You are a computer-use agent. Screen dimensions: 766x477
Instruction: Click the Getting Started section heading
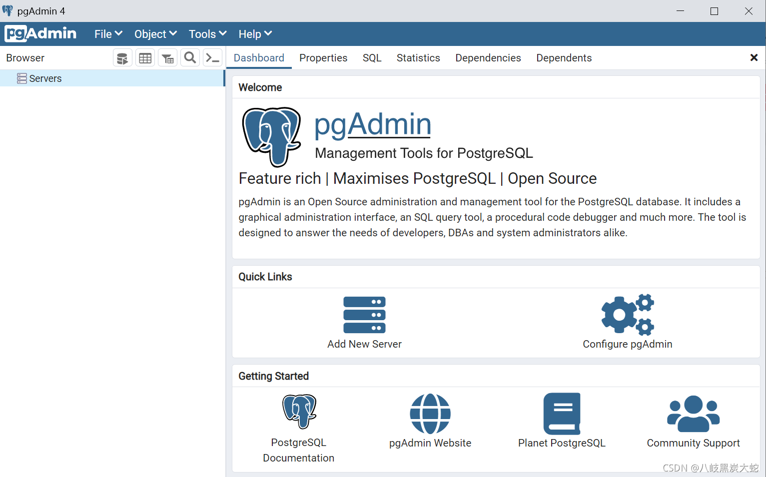click(274, 376)
